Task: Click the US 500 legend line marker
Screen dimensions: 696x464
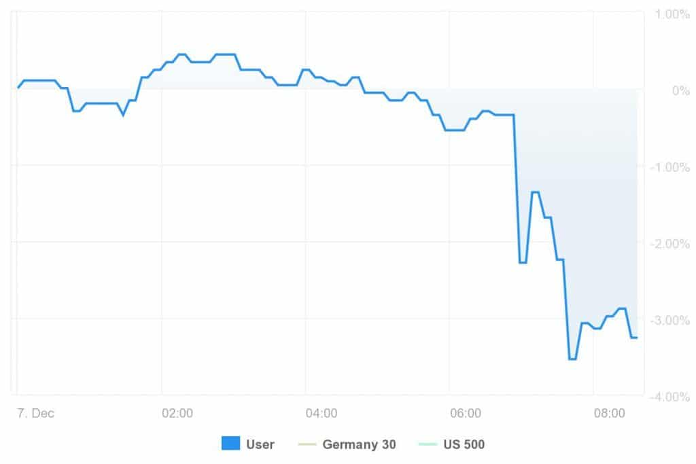Action: coord(428,445)
